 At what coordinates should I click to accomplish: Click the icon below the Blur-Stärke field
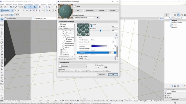click(x=117, y=35)
